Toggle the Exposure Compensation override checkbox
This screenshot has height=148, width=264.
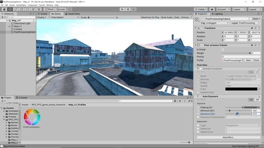point(198,117)
